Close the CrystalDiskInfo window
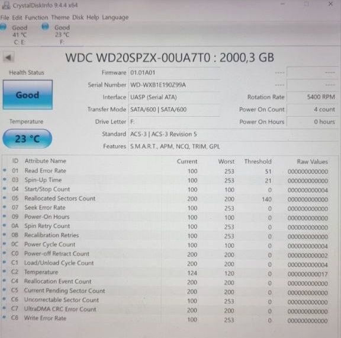The image size is (341, 338). click(330, 4)
